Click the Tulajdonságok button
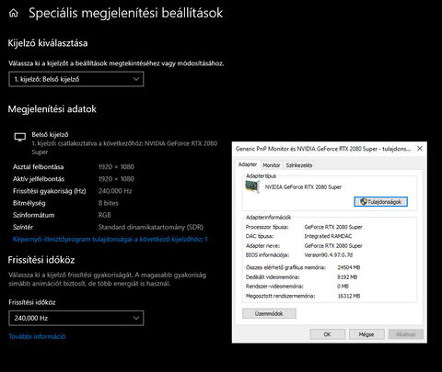442x372 pixels. [x=380, y=202]
